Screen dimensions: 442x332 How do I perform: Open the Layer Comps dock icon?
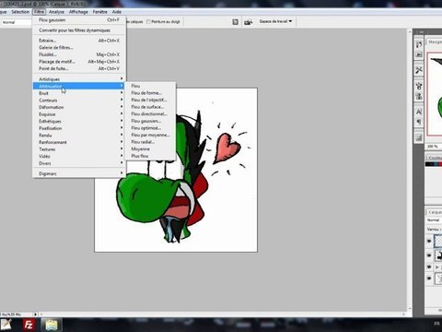419,137
